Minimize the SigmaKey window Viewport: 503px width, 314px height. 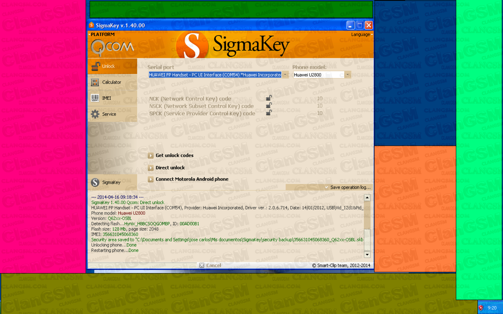pos(350,25)
